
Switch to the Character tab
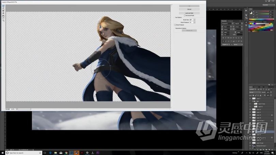coord(224,21)
